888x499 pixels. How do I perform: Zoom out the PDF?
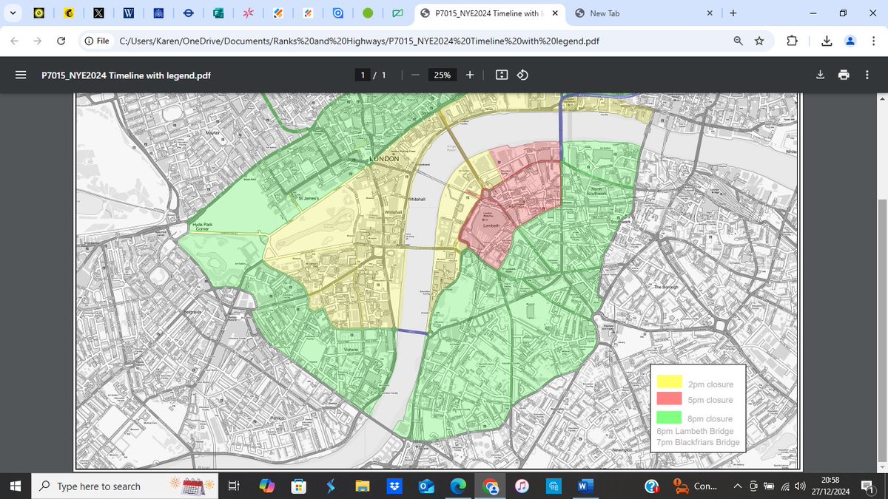click(415, 75)
